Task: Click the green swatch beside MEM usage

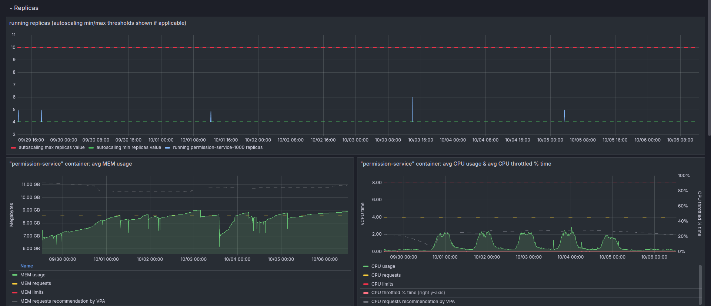Action: coord(15,275)
